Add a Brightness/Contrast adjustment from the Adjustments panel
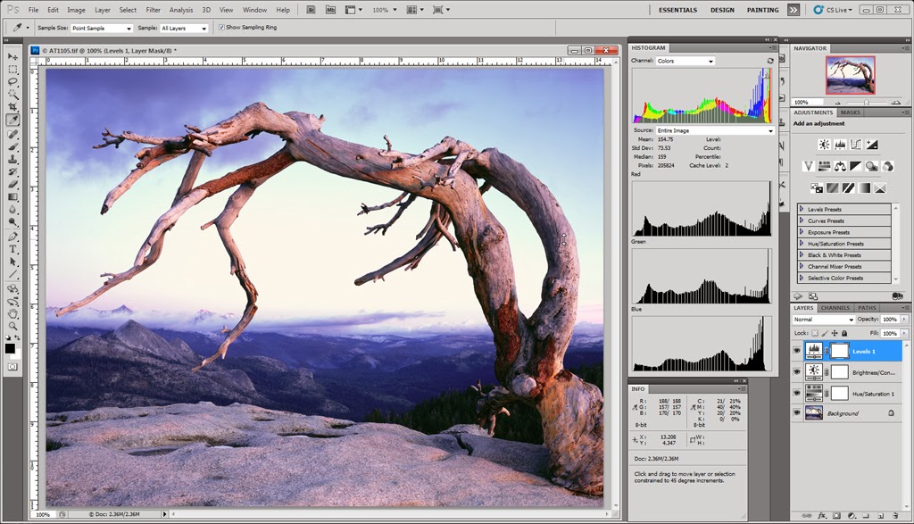This screenshot has width=914, height=524. click(824, 144)
